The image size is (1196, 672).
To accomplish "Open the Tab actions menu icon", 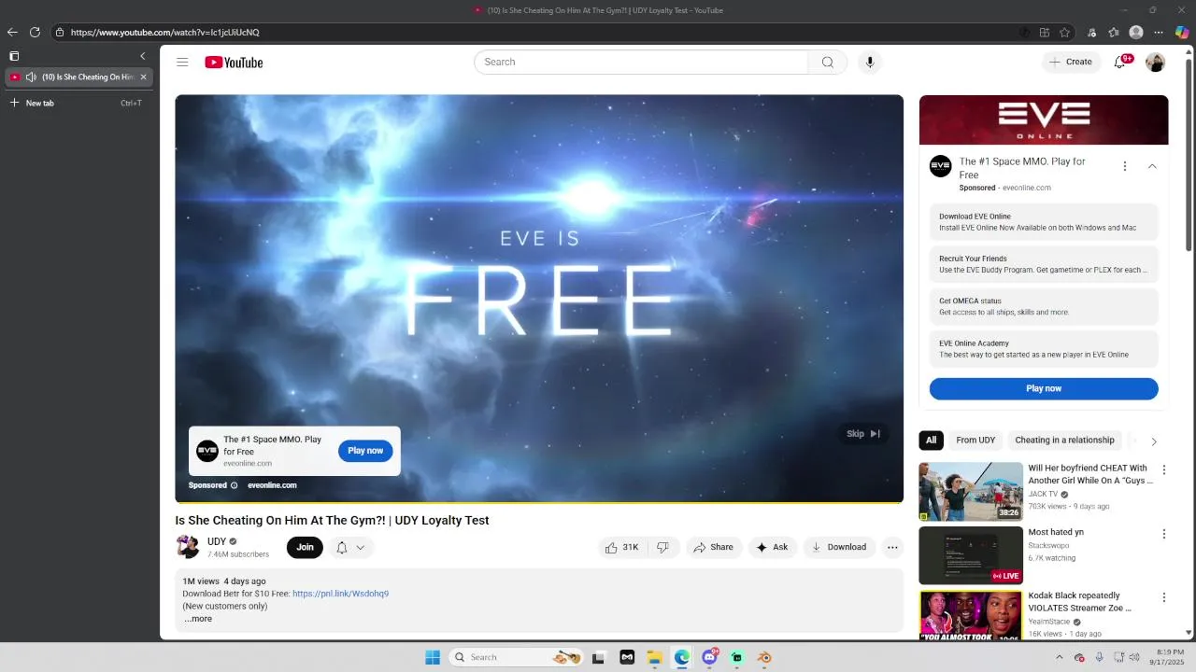I will pos(14,56).
